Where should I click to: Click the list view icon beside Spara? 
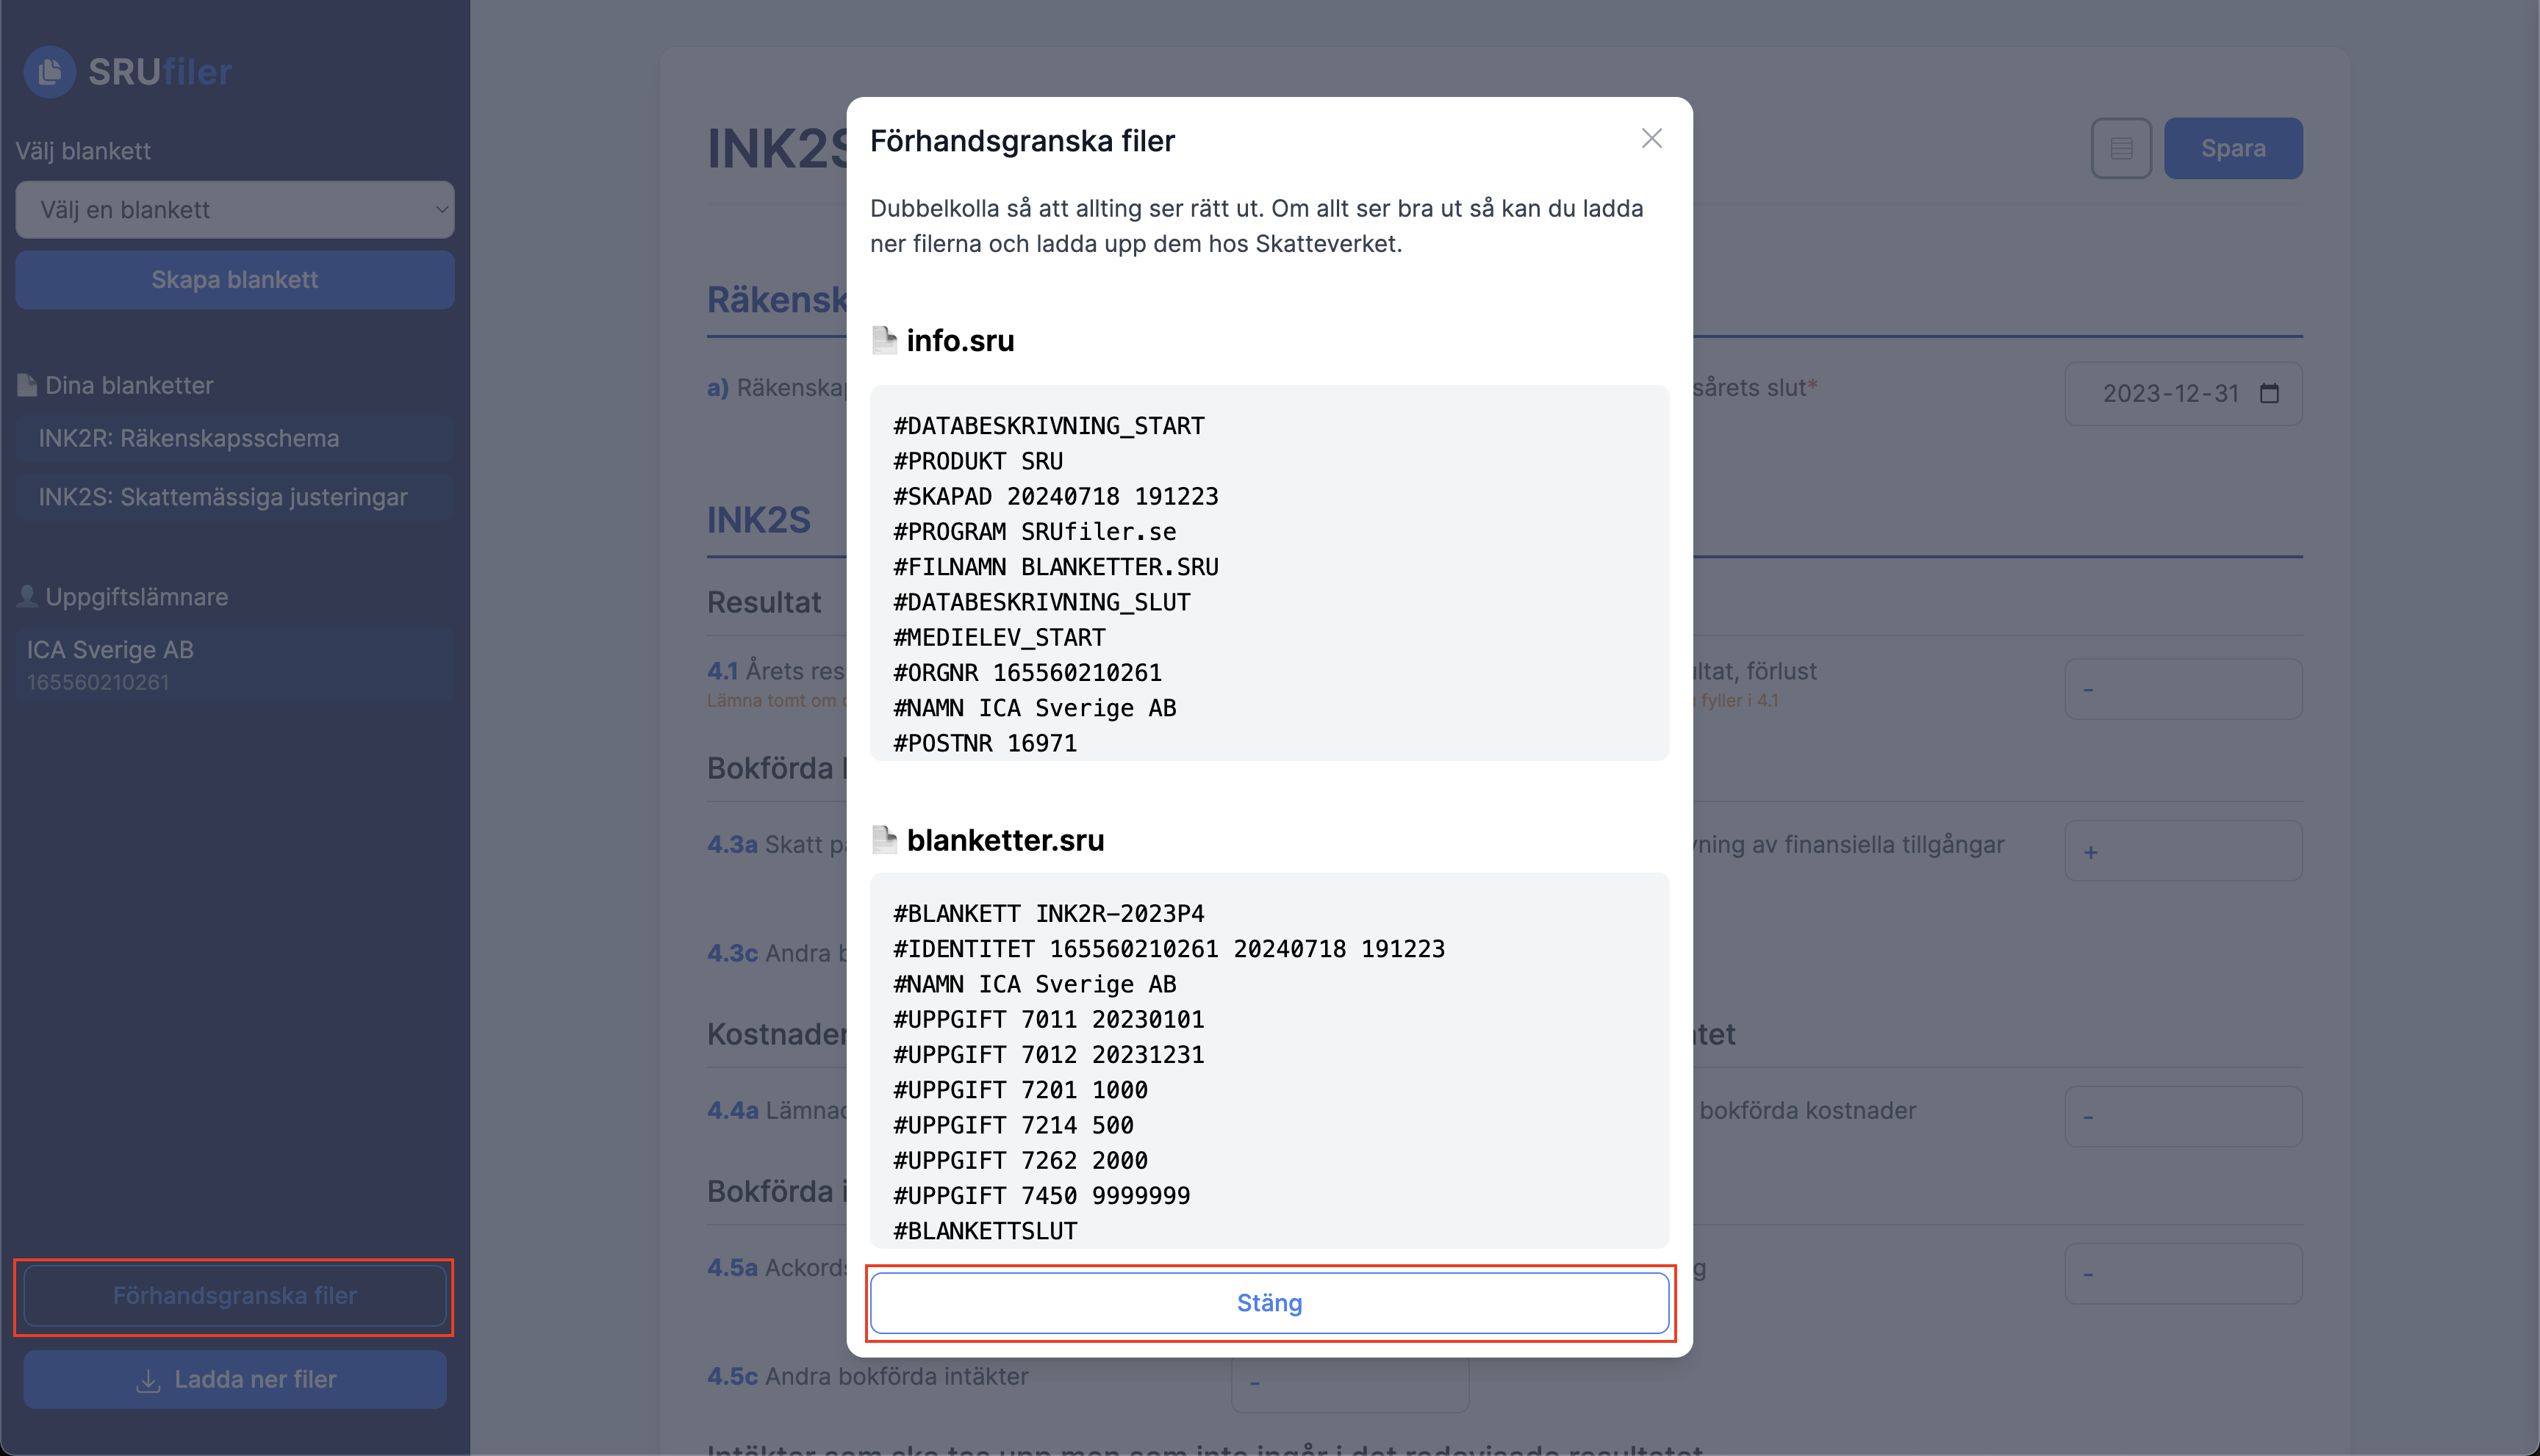coord(2121,148)
